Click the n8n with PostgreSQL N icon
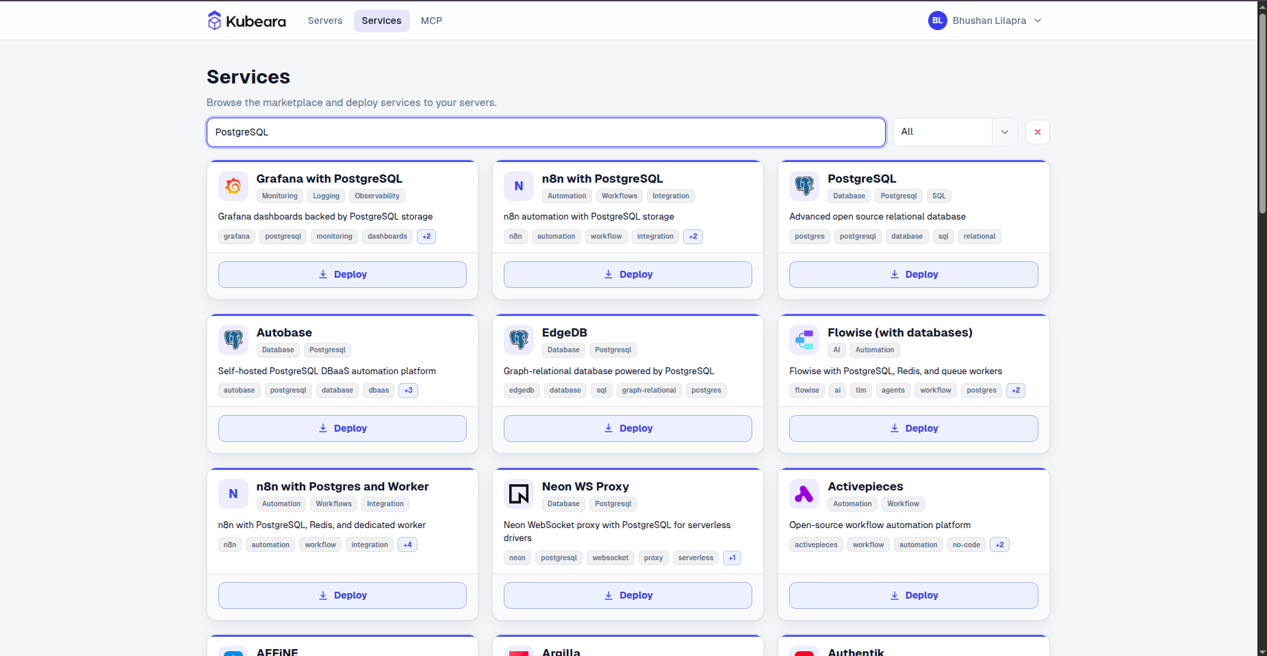Screen dimensions: 1267x656 [x=519, y=186]
